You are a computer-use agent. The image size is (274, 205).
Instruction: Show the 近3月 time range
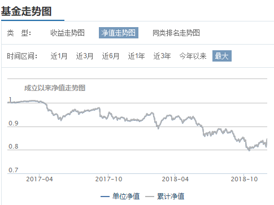85,56
